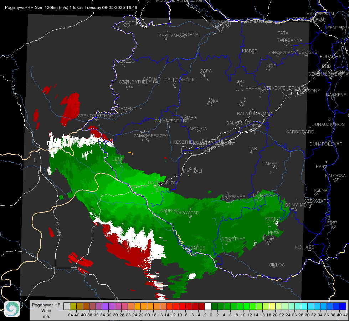Click the LENTI city label
Screen dimensions: 349x321
click(x=118, y=159)
